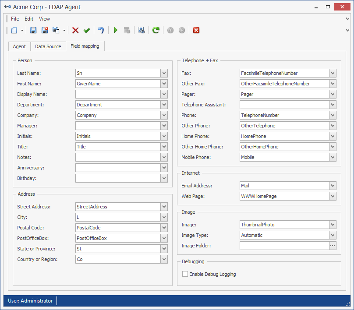Image resolution: width=354 pixels, height=310 pixels.
Task: Click the Save floppy disk icon
Action: tap(33, 30)
